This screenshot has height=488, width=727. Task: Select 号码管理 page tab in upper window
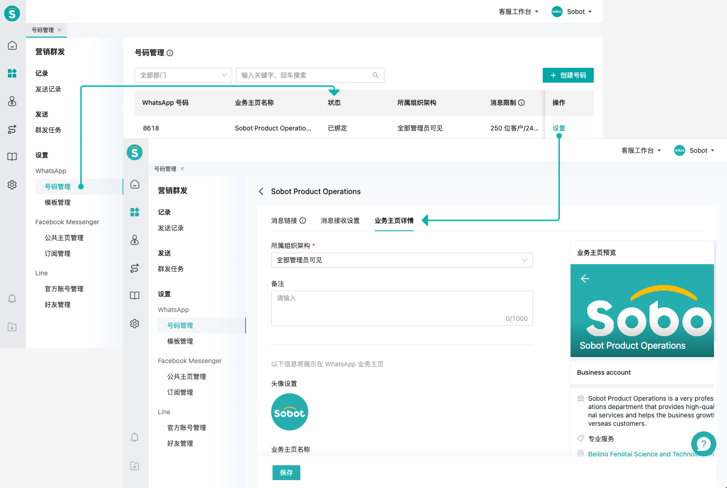43,30
